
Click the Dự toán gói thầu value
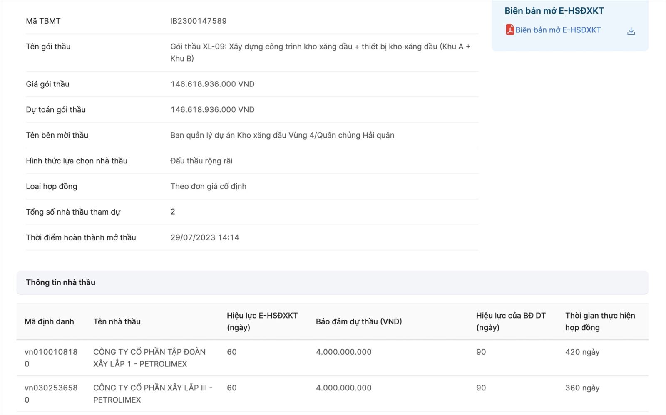point(212,110)
